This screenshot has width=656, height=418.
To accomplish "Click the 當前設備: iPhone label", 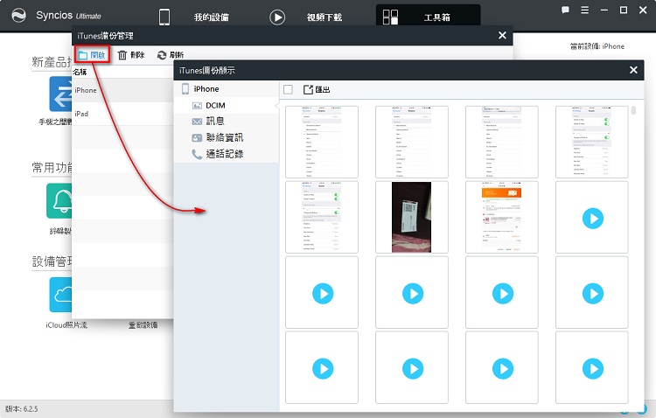I will (597, 46).
